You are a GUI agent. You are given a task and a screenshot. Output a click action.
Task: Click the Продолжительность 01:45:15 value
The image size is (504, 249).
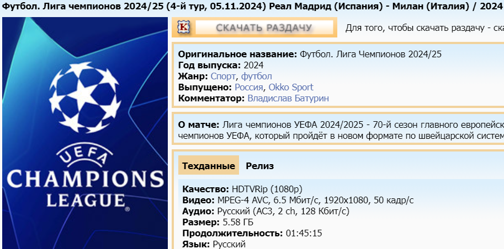tap(304, 233)
